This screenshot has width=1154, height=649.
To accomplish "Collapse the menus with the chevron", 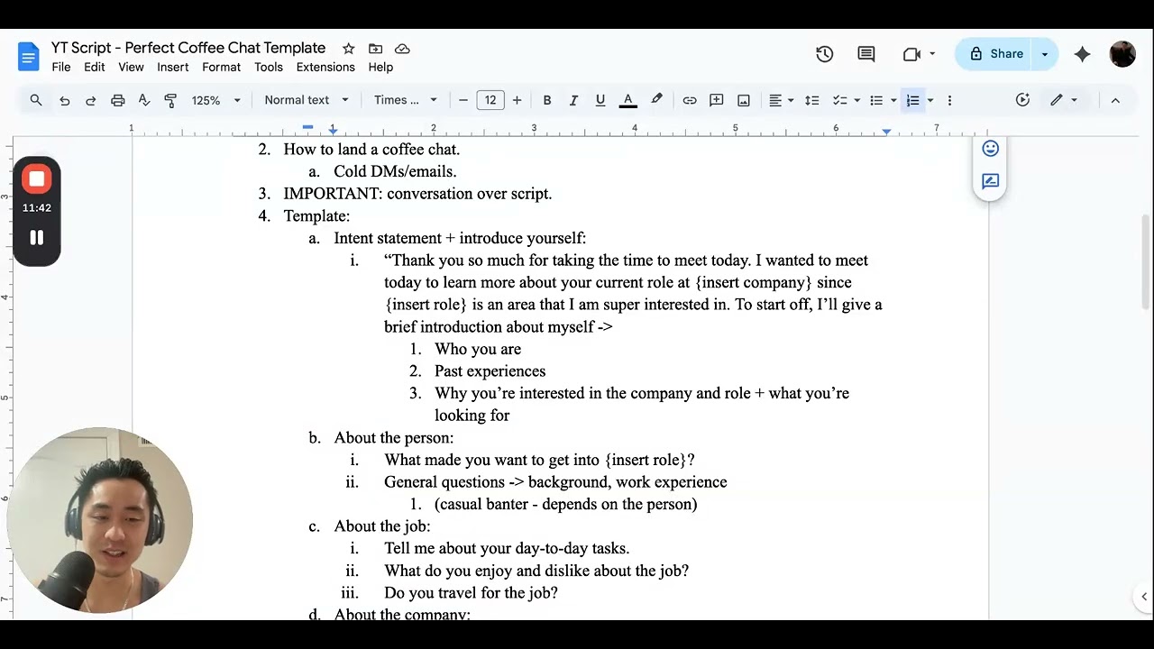I will tap(1115, 100).
